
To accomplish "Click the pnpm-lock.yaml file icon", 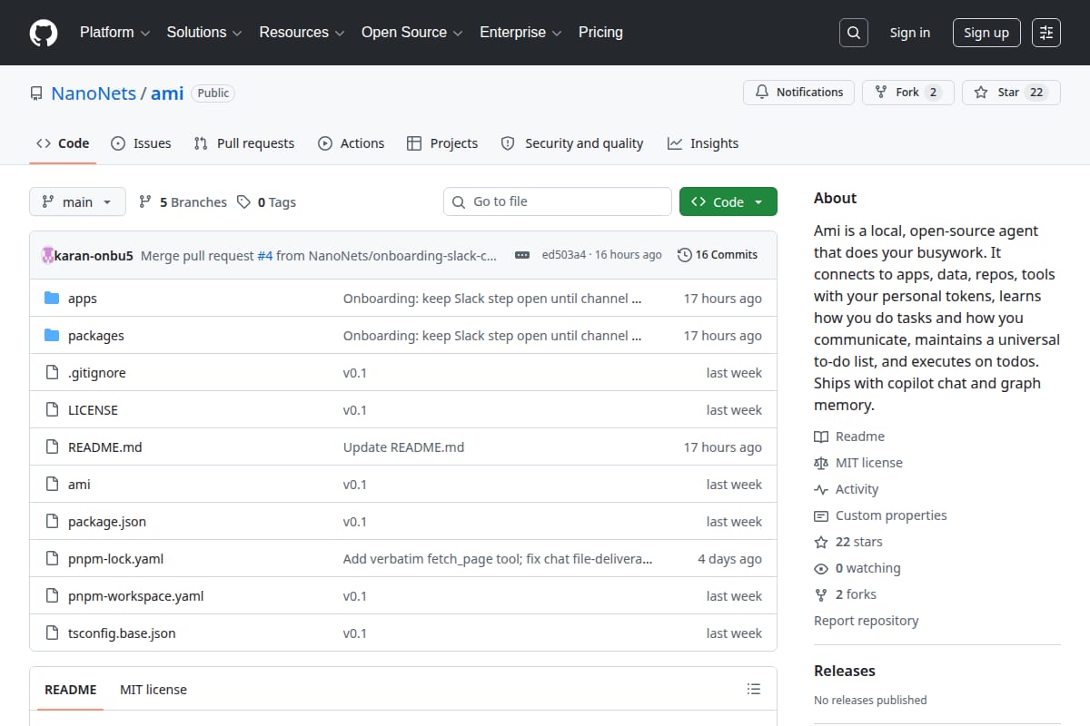I will point(52,559).
